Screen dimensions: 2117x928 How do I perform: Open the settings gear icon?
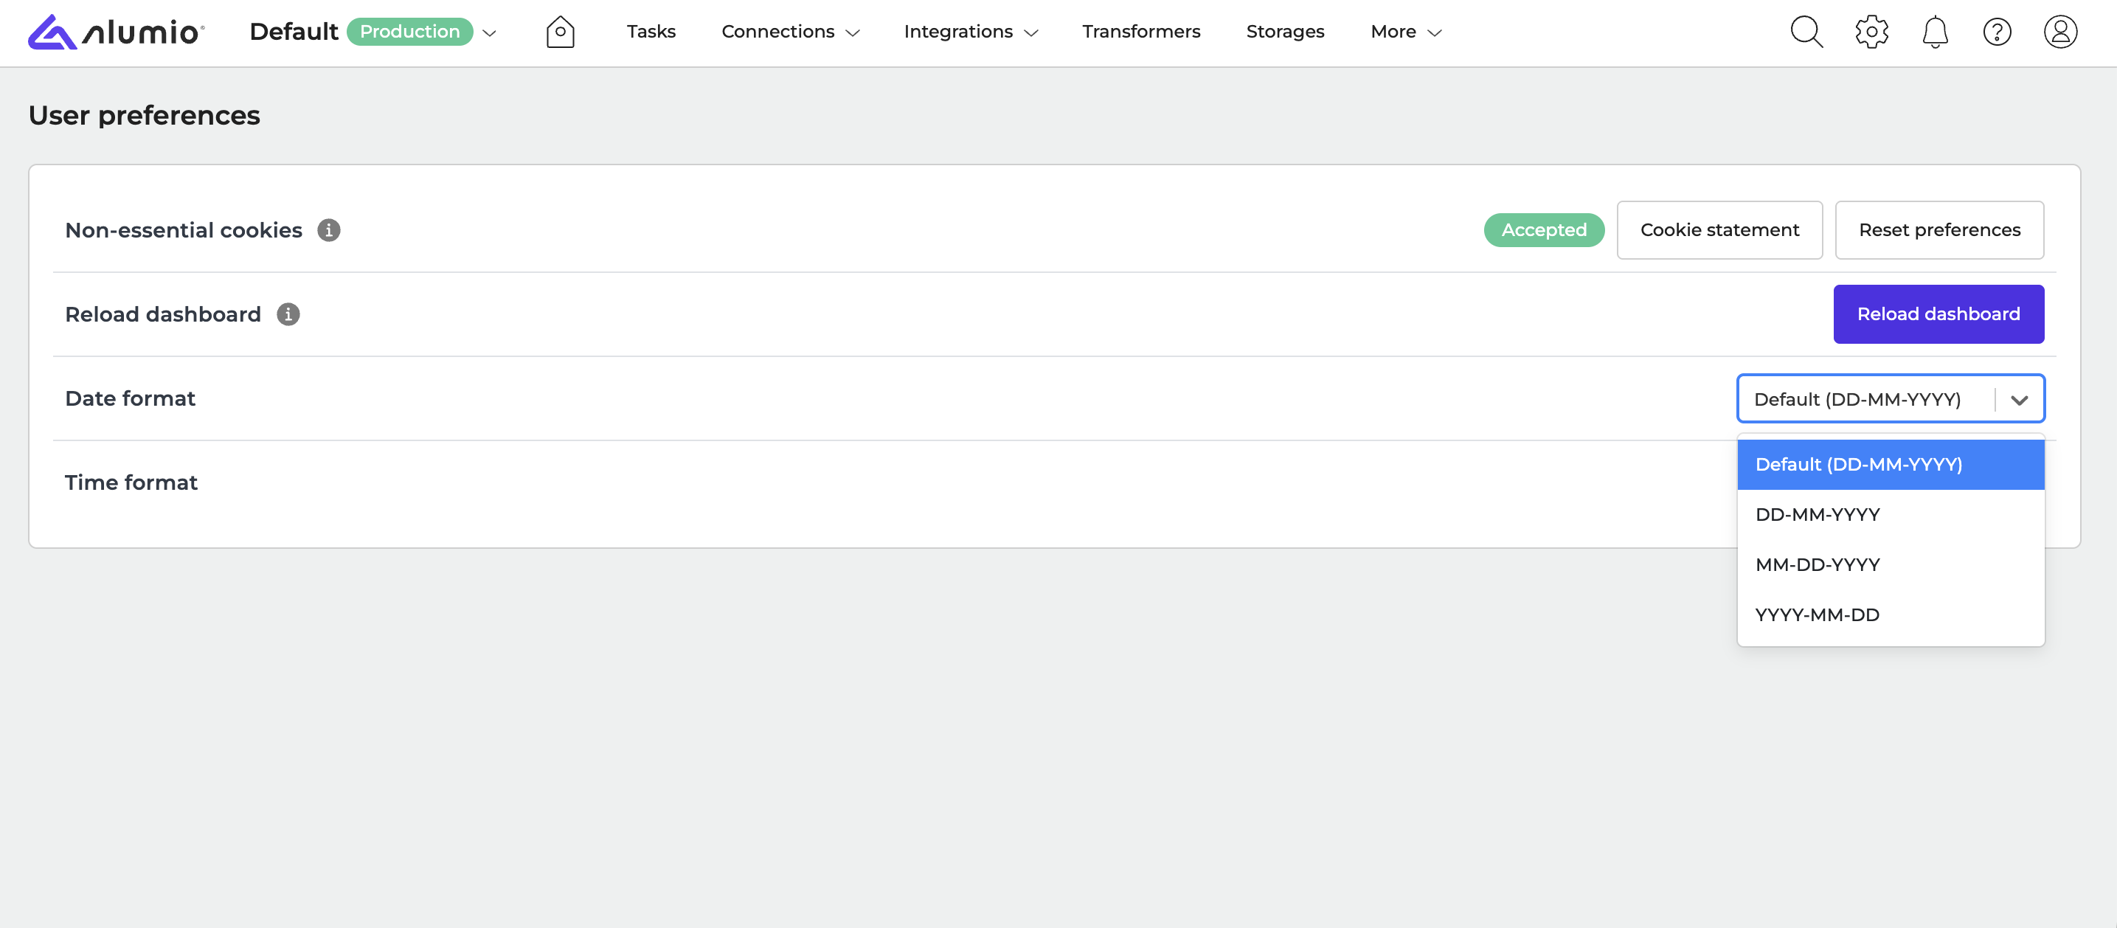[x=1871, y=32]
